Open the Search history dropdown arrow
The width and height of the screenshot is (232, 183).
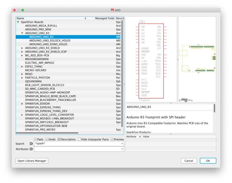point(122,144)
